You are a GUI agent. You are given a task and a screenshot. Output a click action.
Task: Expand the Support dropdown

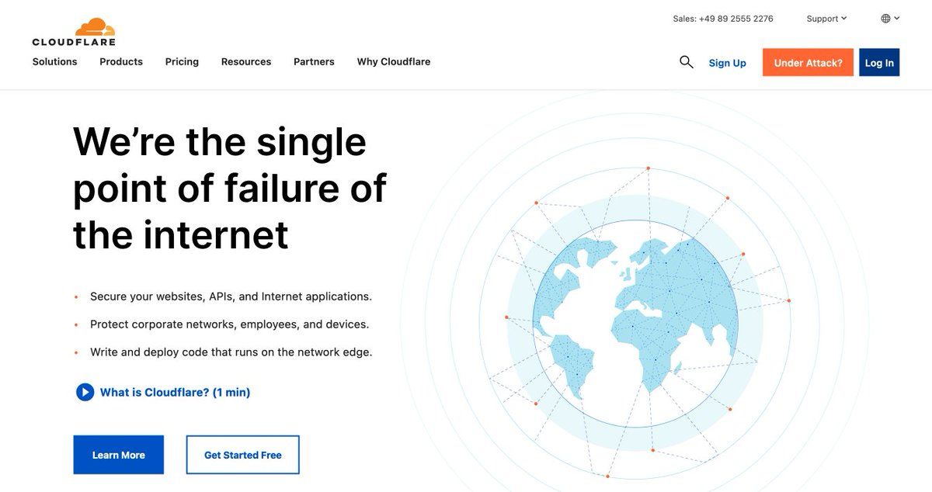826,19
